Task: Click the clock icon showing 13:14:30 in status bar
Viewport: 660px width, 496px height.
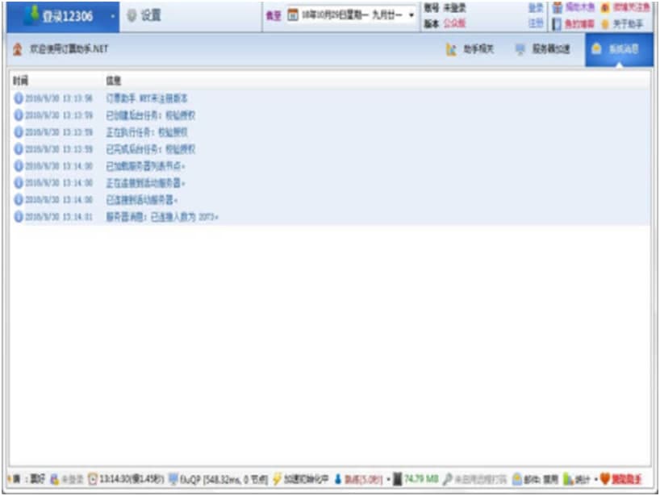Action: tap(93, 479)
